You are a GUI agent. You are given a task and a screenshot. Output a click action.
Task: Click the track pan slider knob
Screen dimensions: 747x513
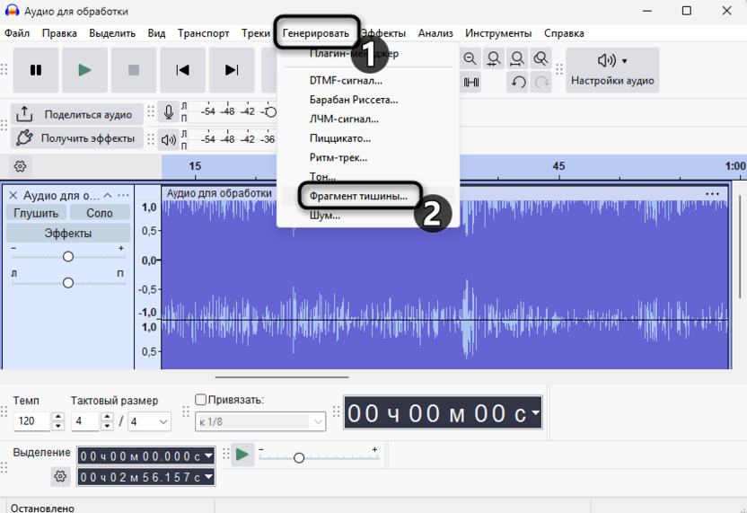[68, 283]
